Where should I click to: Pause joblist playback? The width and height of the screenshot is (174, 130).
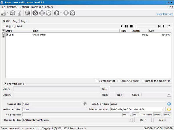pyautogui.click(x=126, y=26)
